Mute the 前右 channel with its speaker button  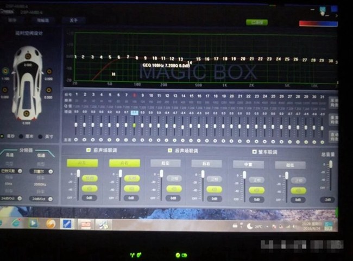pyautogui.click(x=132, y=189)
